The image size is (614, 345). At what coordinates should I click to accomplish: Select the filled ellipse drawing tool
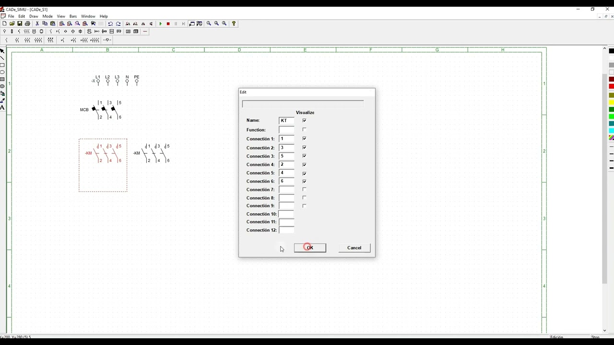click(2, 87)
